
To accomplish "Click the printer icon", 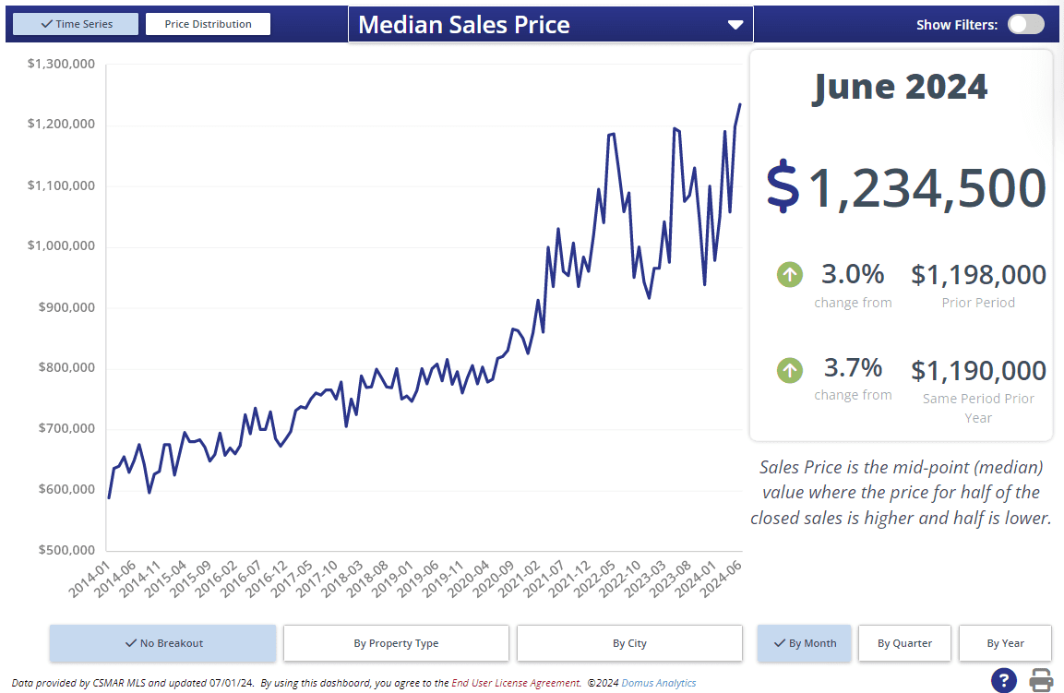I will point(1041,680).
